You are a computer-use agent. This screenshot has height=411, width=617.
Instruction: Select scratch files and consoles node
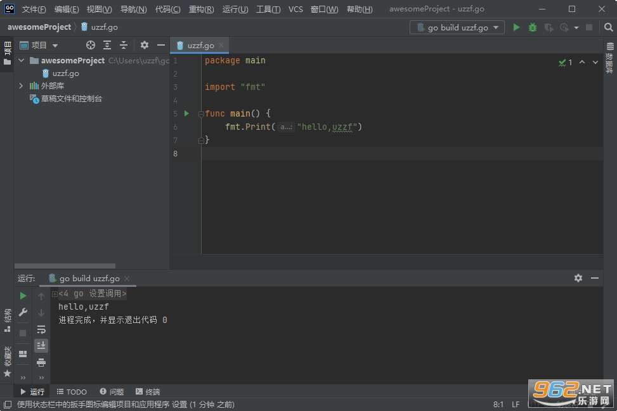66,99
